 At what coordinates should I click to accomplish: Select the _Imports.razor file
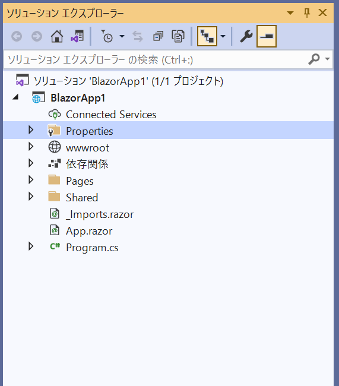(x=100, y=214)
